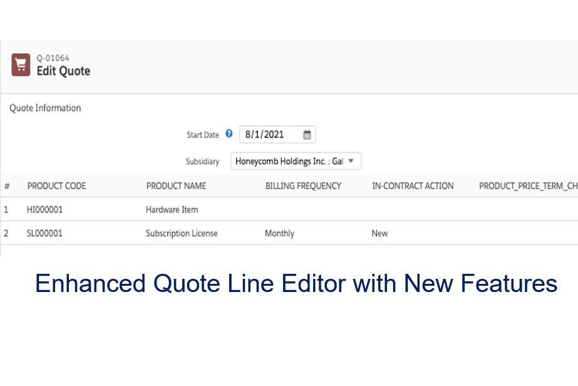Select the Honeycomb Holdings Inc. subsidiary box
Image resolution: width=578 pixels, height=386 pixels.
[x=289, y=161]
